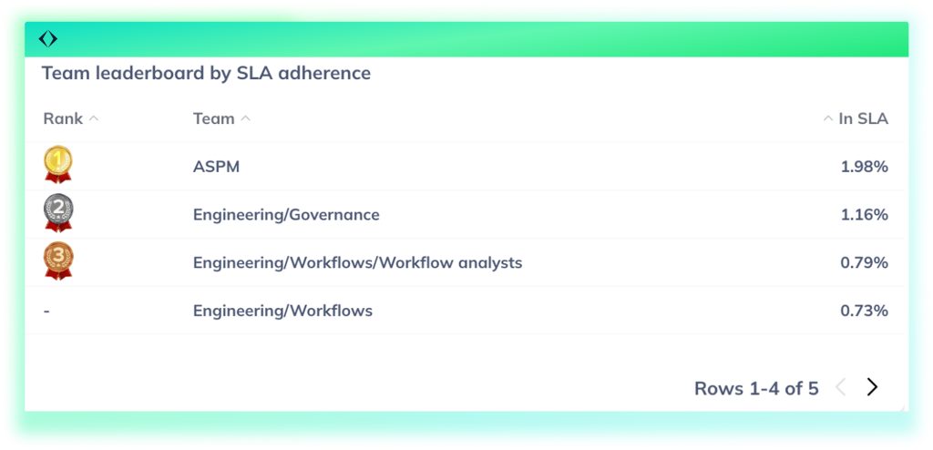This screenshot has height=450, width=933.
Task: Open the Engineering/Governance team
Action: [x=286, y=215]
